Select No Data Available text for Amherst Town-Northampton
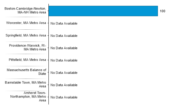 click(x=64, y=97)
